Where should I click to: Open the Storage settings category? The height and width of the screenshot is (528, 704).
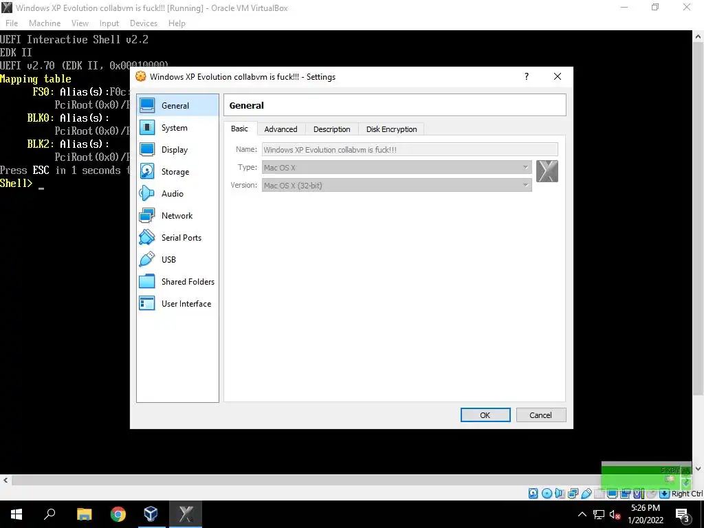point(177,171)
